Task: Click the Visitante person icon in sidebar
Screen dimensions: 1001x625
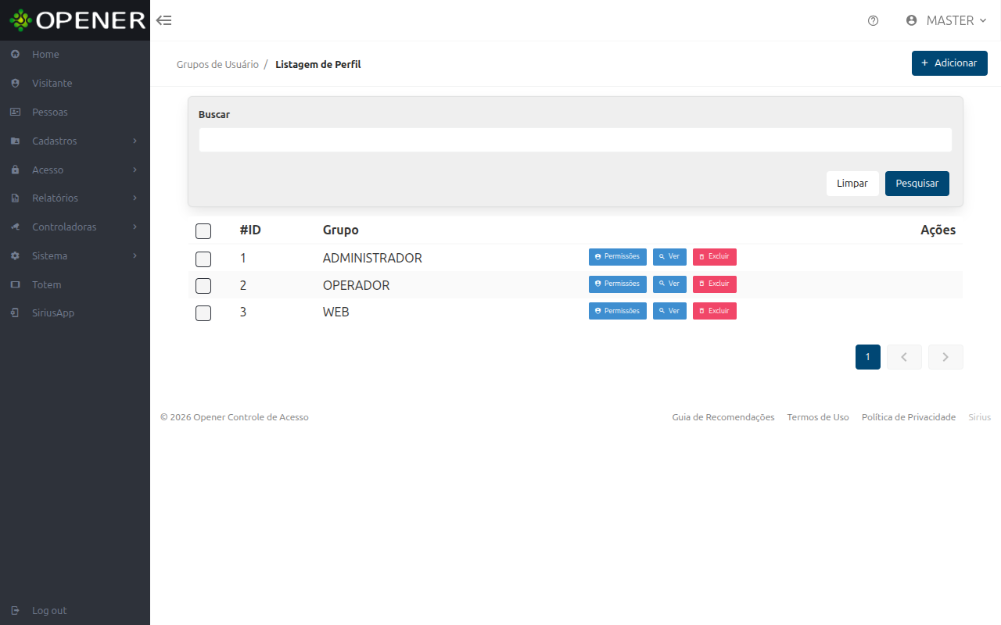Action: tap(15, 83)
